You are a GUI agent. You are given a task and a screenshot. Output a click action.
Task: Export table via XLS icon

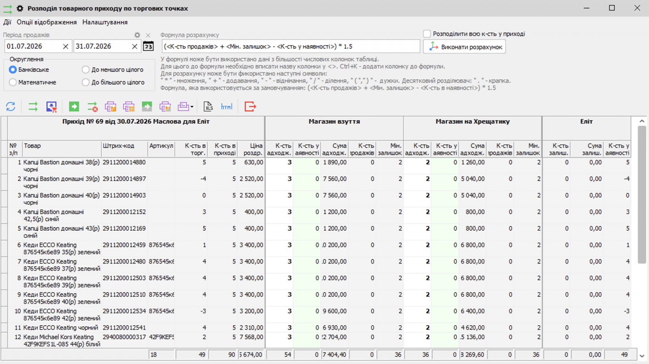tap(208, 106)
